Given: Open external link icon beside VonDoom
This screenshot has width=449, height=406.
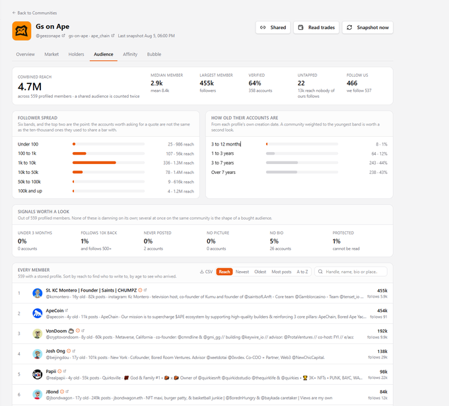Looking at the screenshot, I should pos(83,331).
